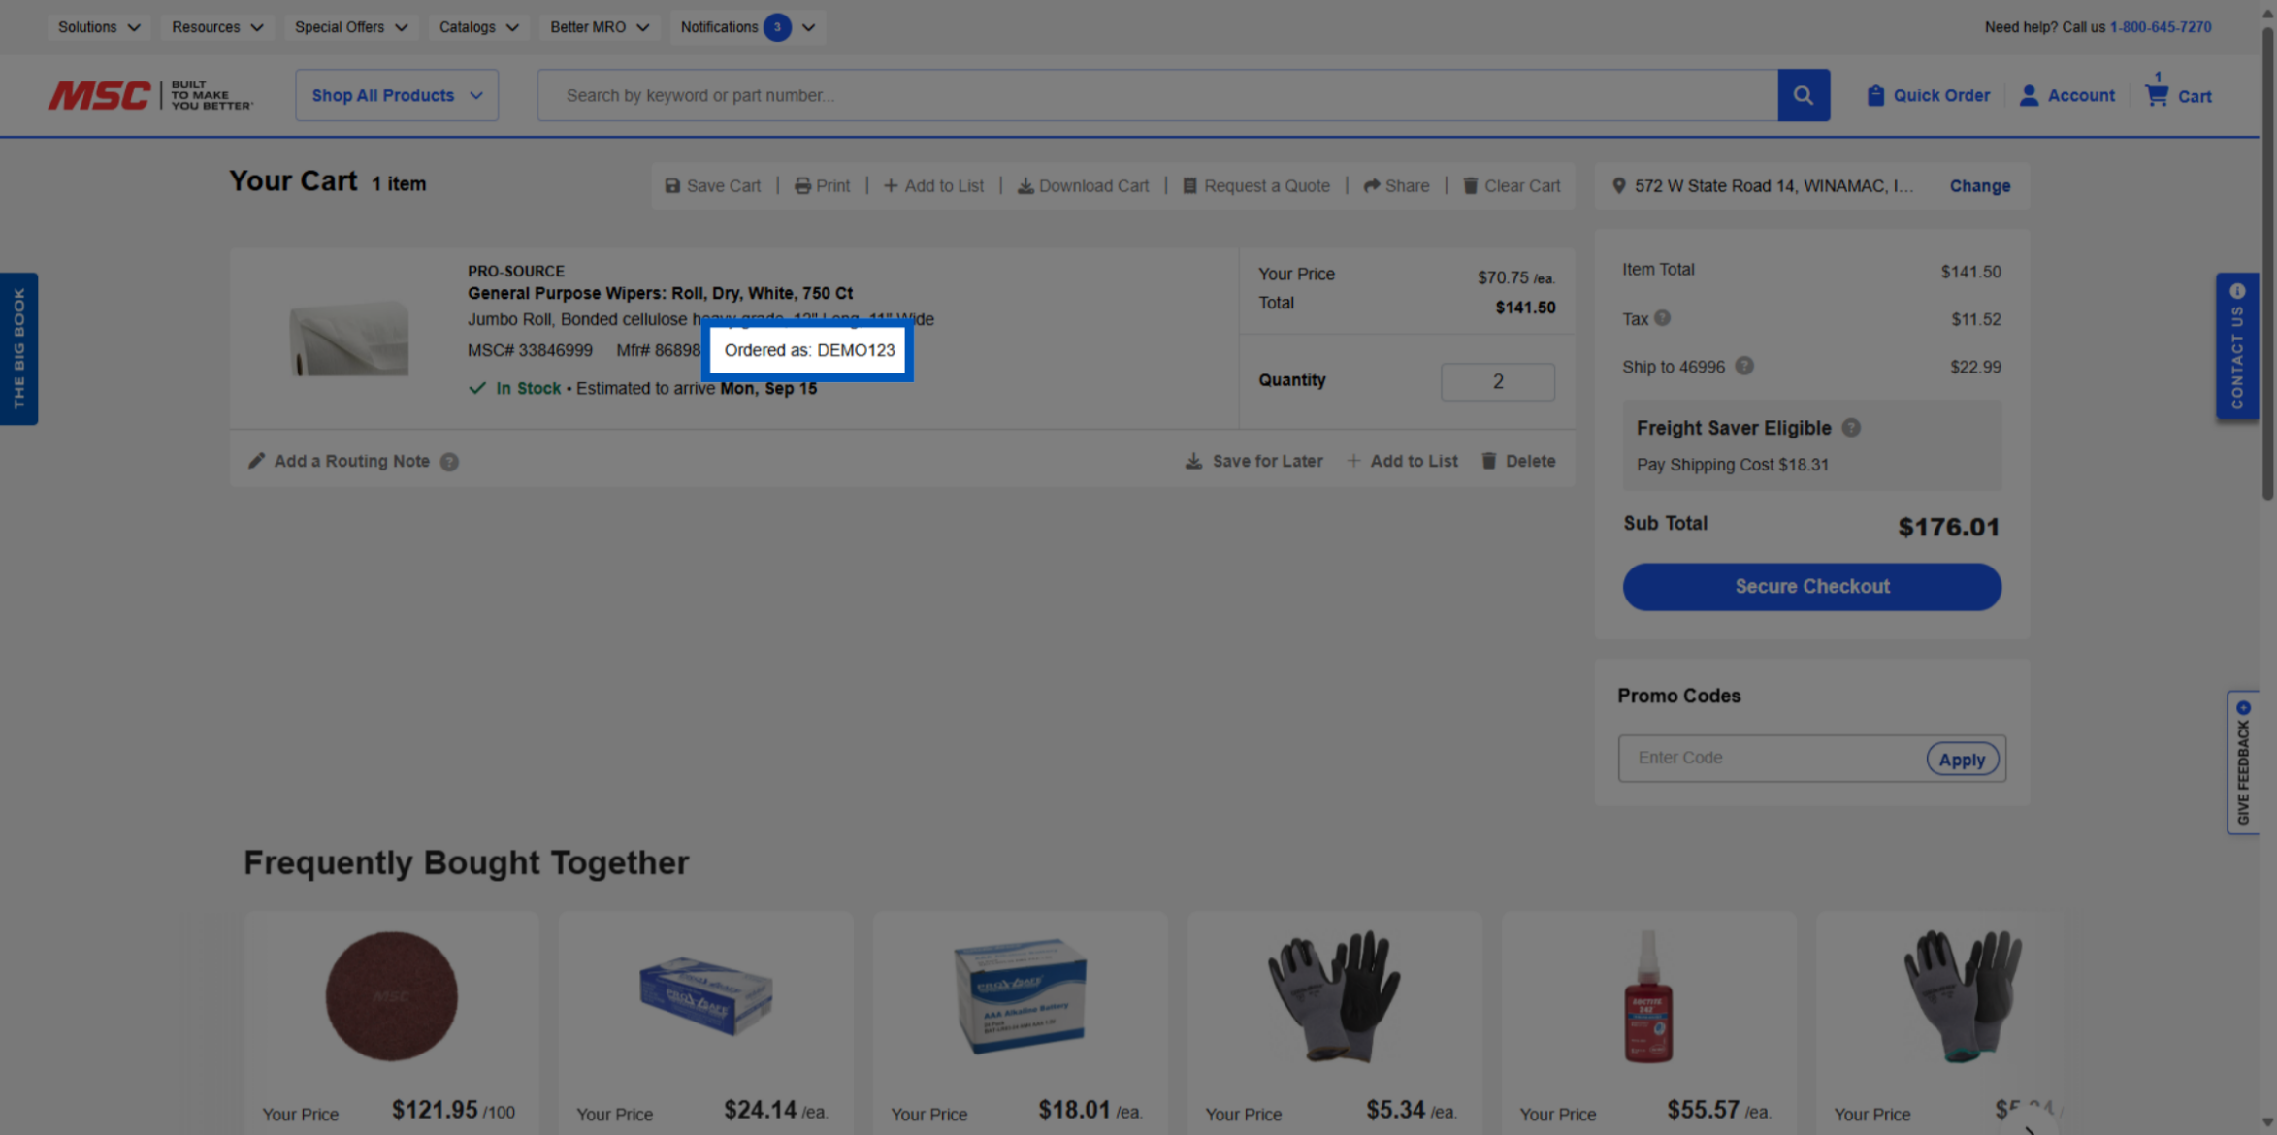Open the Give Feedback side tab
2277x1135 pixels.
(2242, 762)
